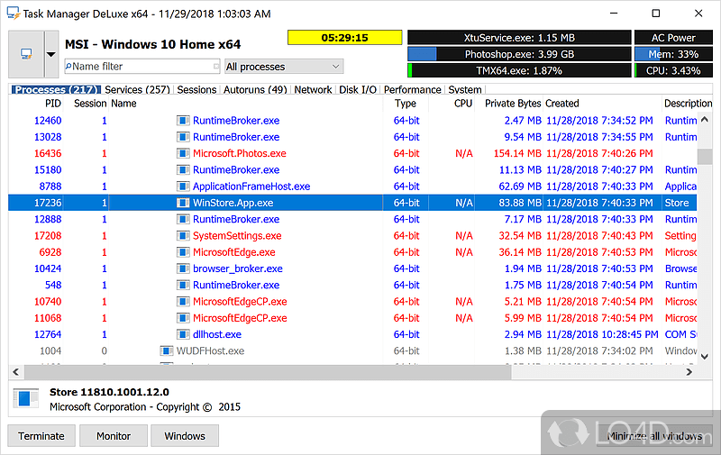
Task: Open the Sessions tab
Action: pos(196,89)
